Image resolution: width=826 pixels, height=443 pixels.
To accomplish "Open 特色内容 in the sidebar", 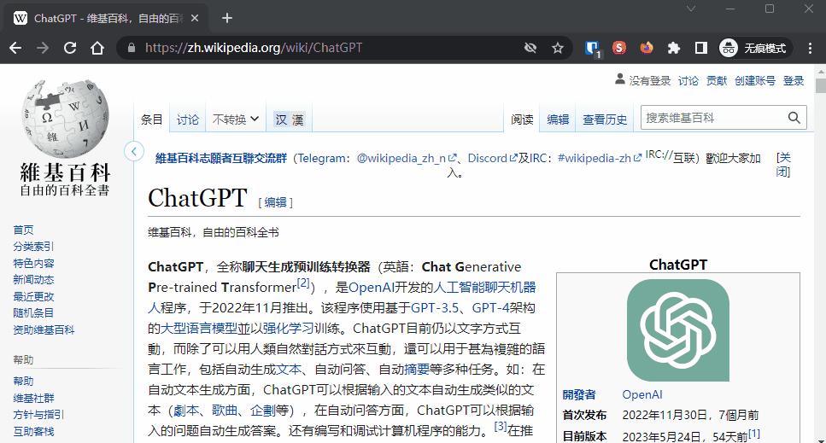I will click(33, 263).
